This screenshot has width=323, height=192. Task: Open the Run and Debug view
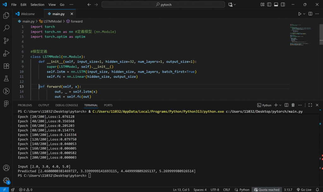(x=6, y=53)
